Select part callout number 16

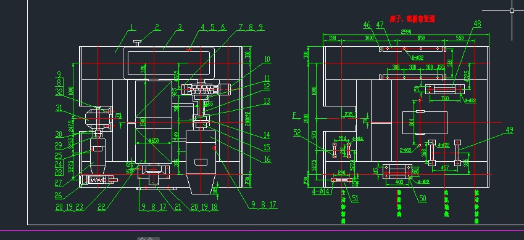pos(267,159)
